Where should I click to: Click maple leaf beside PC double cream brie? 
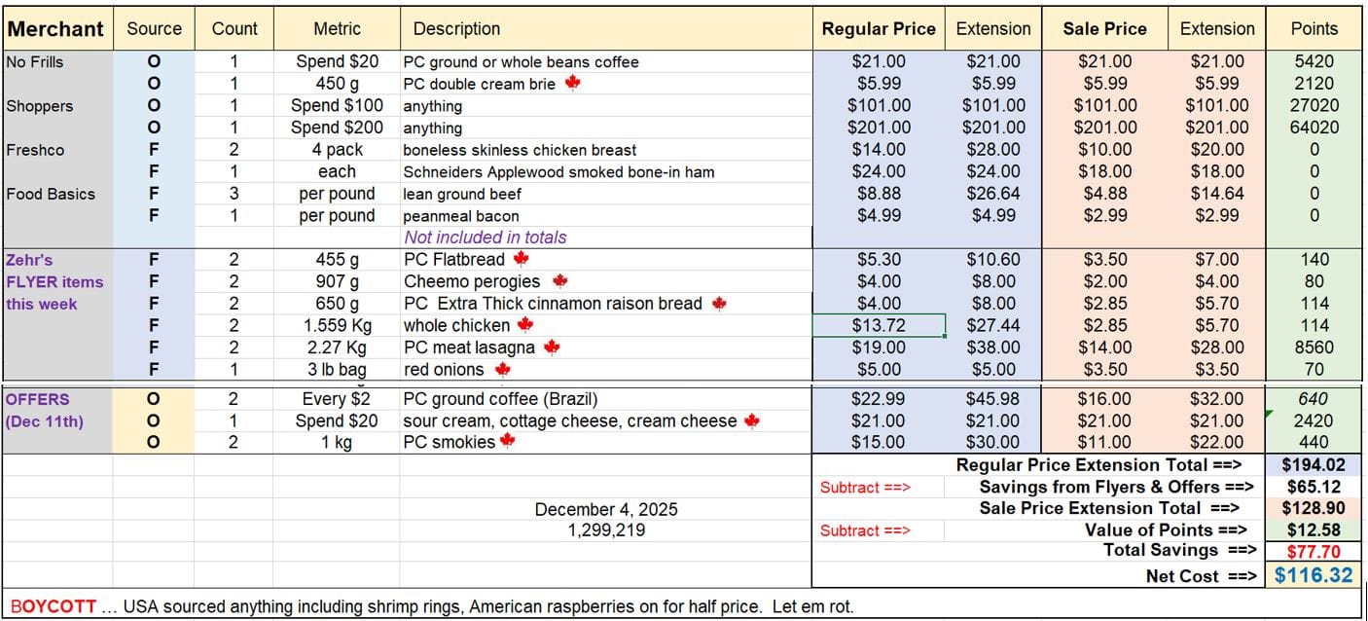573,84
